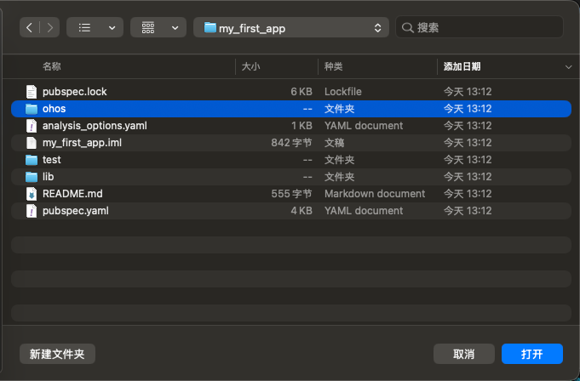Select the ohos folder icon
The image size is (580, 381).
pyautogui.click(x=32, y=109)
